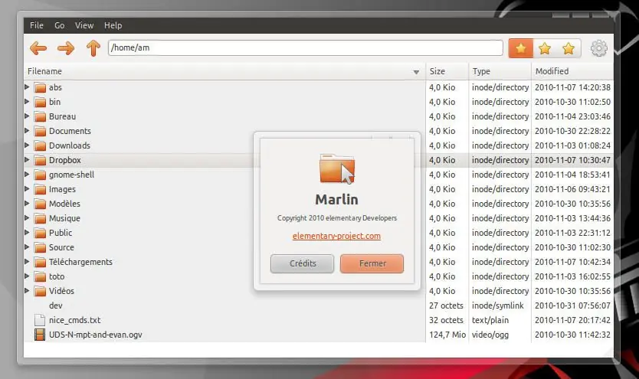Select the Public folder name

(x=61, y=234)
